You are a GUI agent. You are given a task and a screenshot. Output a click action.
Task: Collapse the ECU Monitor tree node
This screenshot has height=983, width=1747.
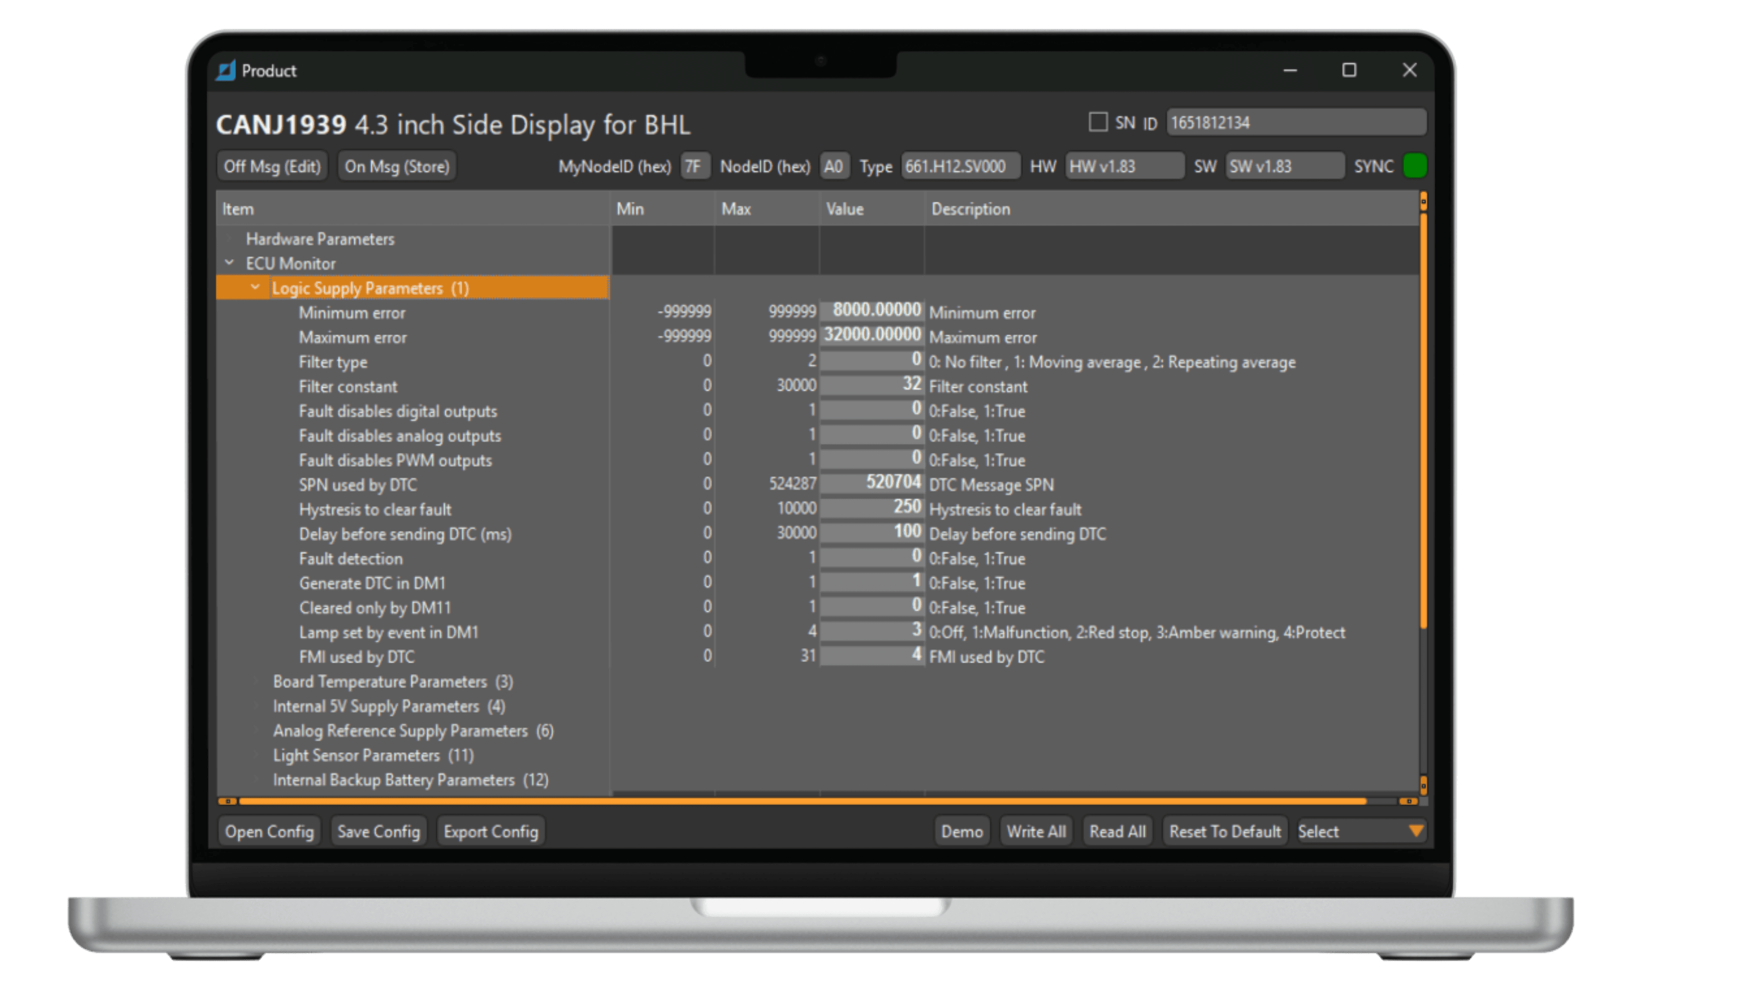[x=229, y=263]
